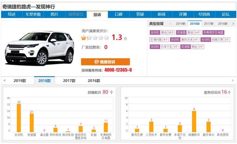Click the 厂家回复率 value 0
This screenshot has width=237, height=144.
pos(106,47)
